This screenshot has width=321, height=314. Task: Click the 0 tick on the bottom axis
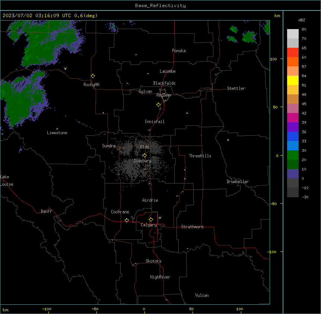pyautogui.click(x=144, y=309)
